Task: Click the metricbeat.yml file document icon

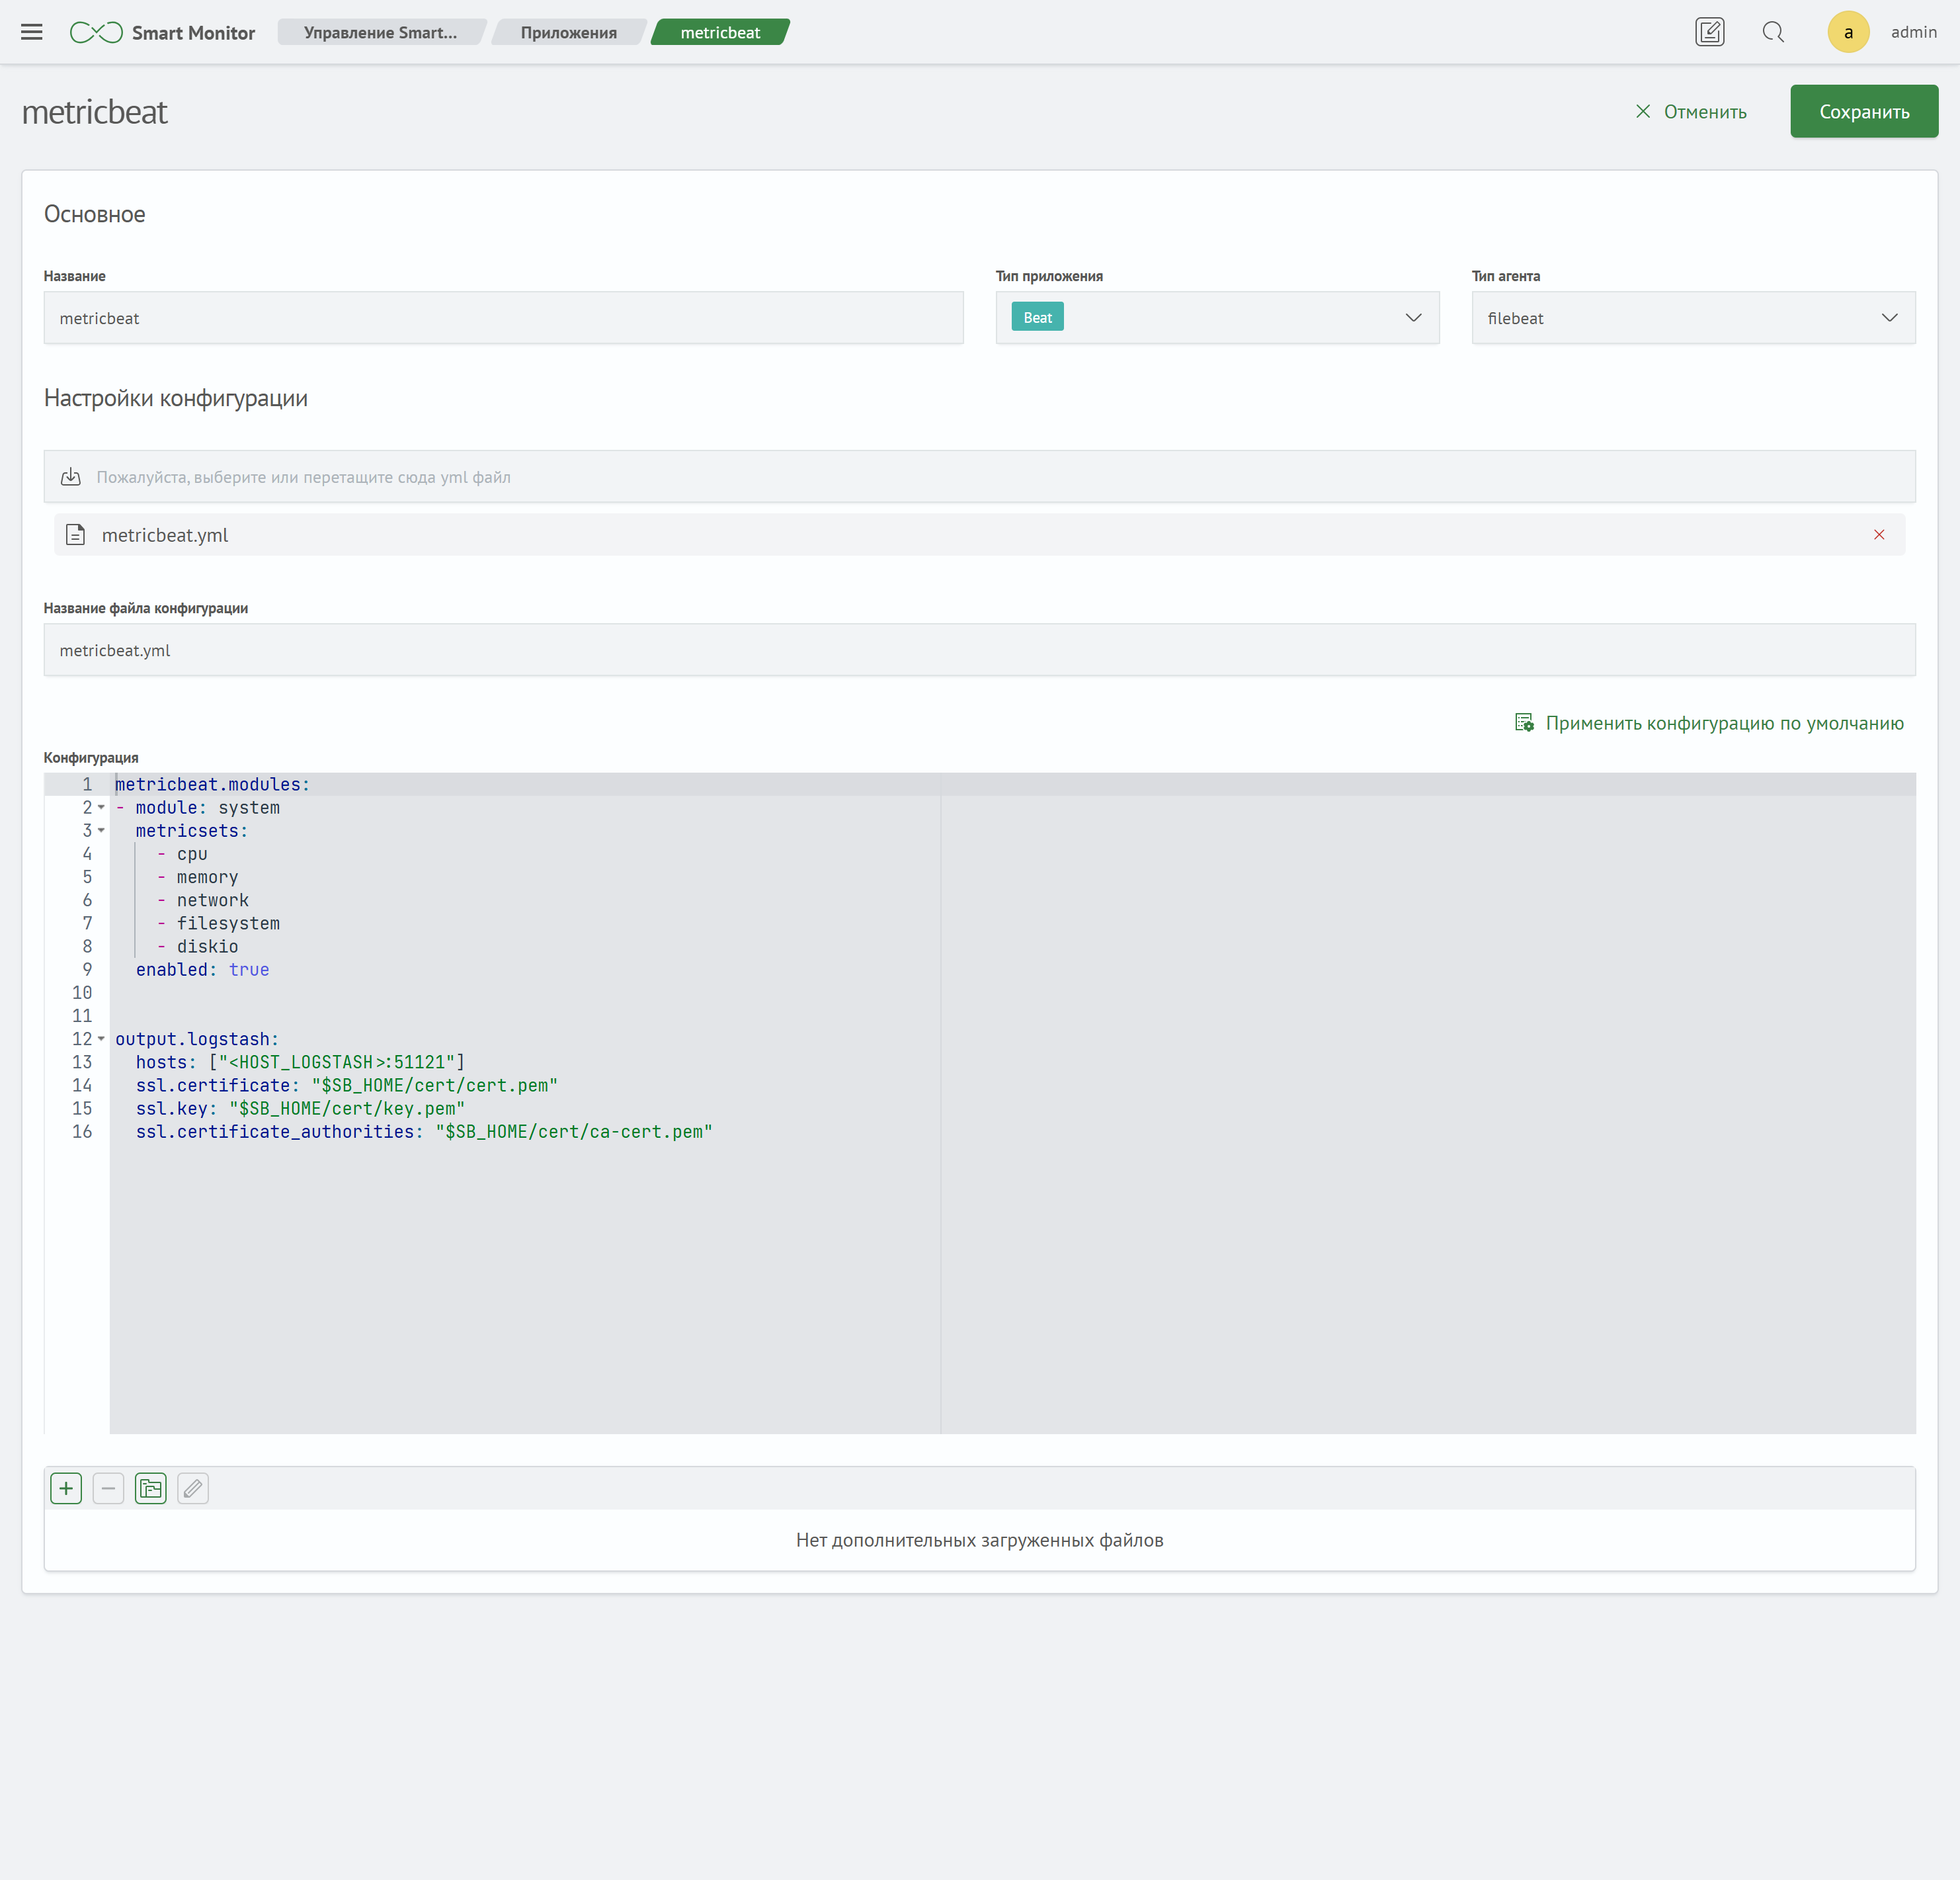Action: [x=76, y=535]
